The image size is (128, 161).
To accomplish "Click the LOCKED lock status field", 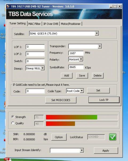I will click(x=96, y=137).
